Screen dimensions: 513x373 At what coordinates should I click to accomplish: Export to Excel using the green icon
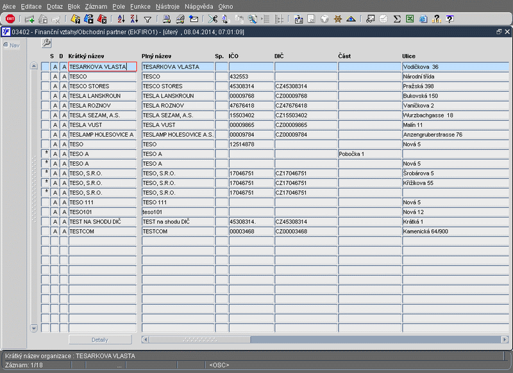410,19
